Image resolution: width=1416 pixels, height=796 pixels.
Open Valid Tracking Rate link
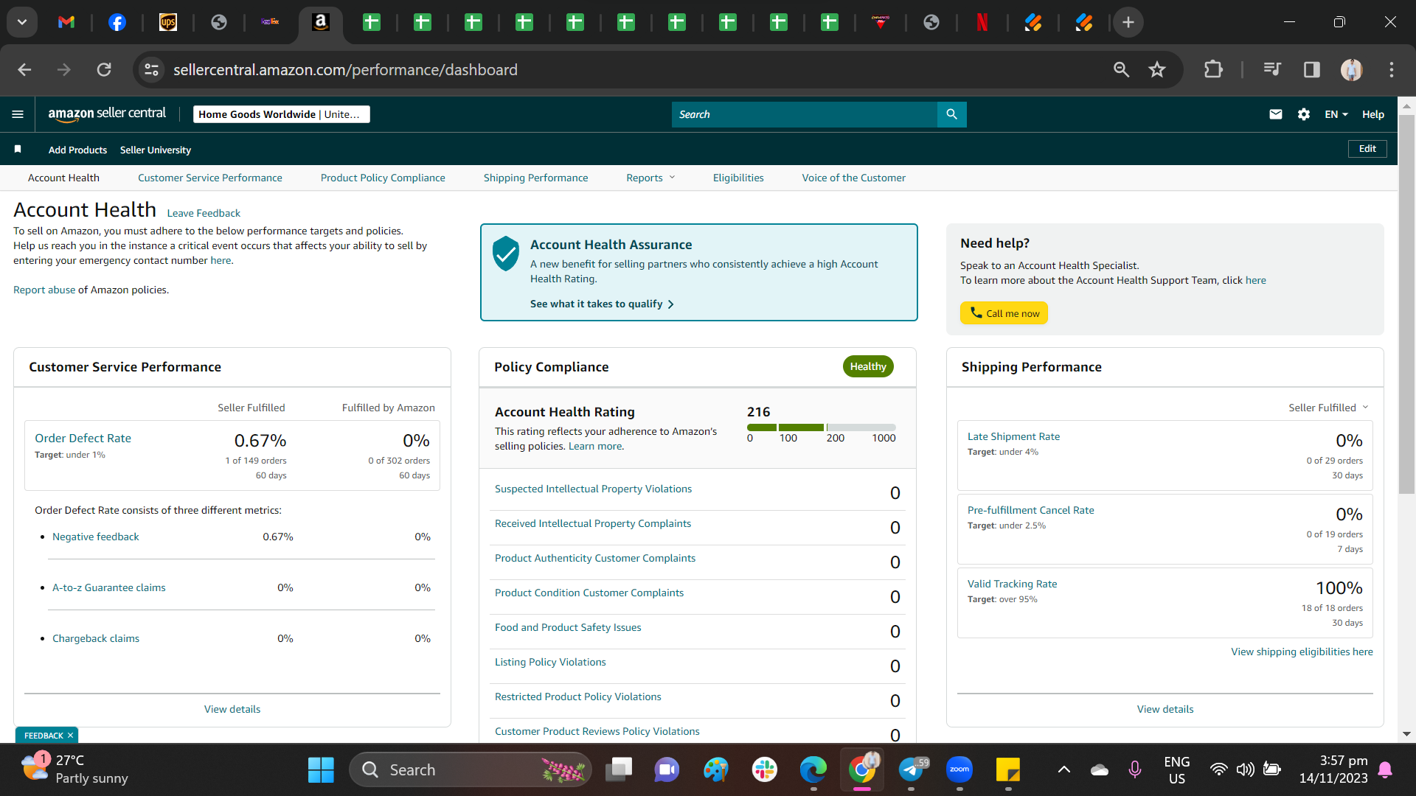pos(1012,584)
